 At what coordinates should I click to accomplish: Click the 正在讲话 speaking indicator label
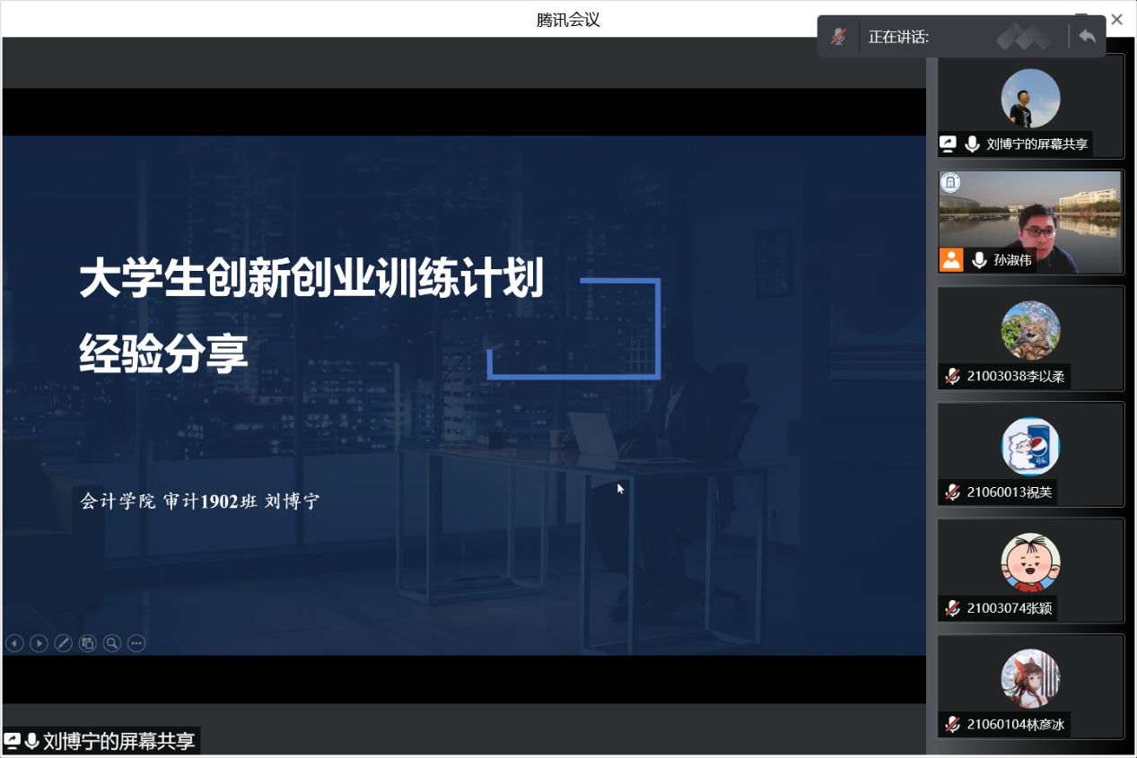898,37
